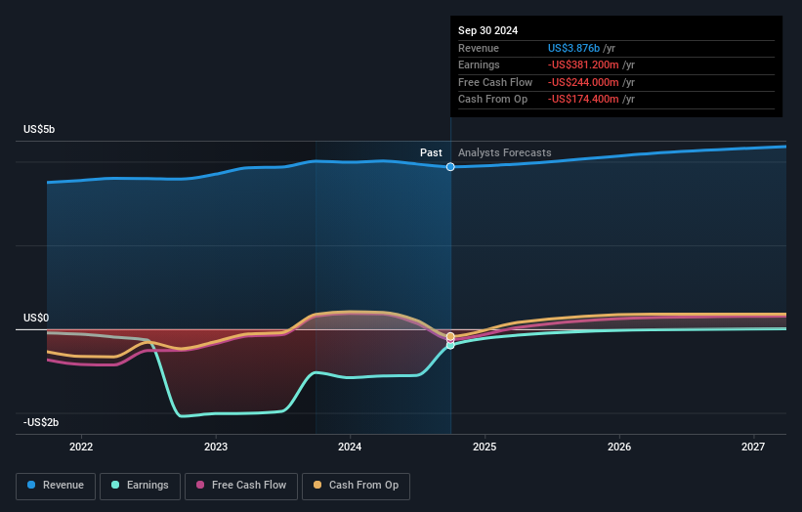Click the Cash From Op label in tooltip
802x512 pixels.
click(x=492, y=100)
